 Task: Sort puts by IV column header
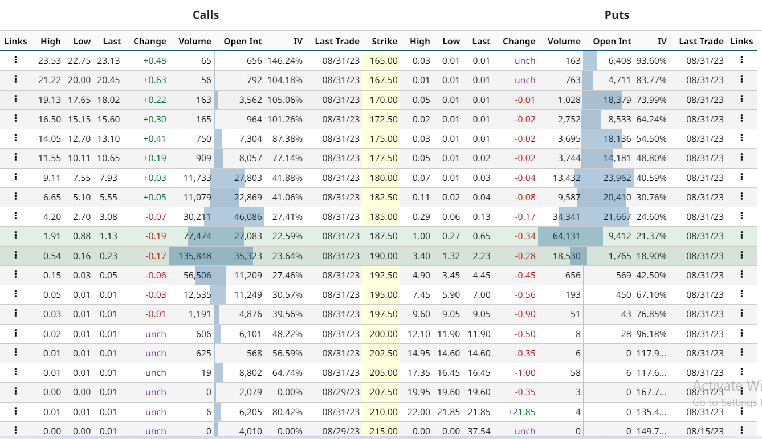click(662, 41)
